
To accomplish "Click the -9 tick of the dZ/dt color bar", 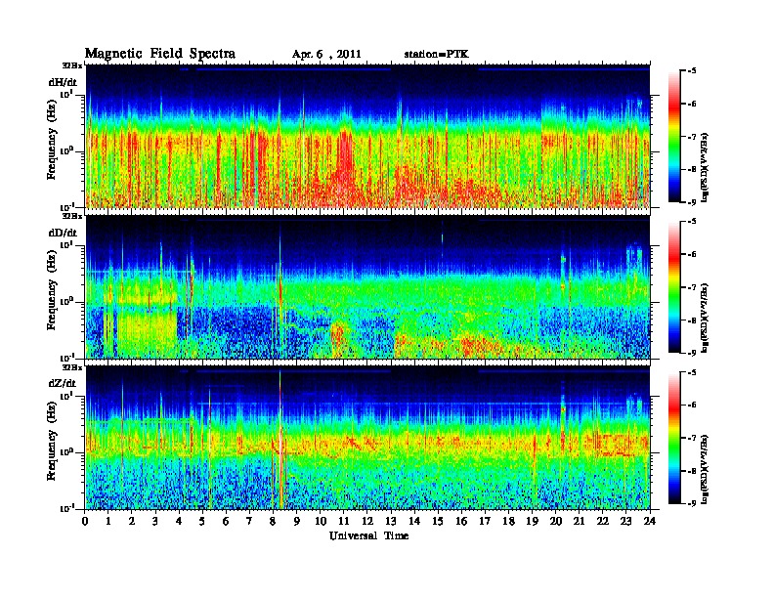I will (692, 503).
